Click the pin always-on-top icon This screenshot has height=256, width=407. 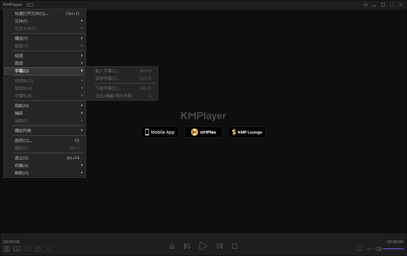pos(365,5)
